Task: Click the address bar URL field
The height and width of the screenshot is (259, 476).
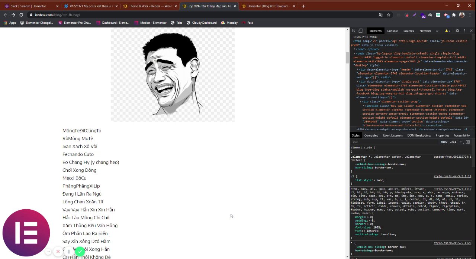Action: (201, 15)
